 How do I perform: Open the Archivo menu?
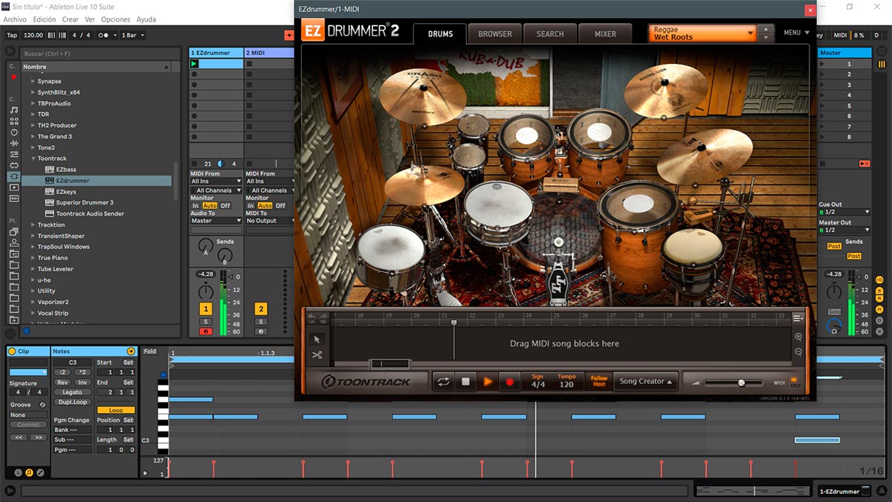tap(15, 19)
